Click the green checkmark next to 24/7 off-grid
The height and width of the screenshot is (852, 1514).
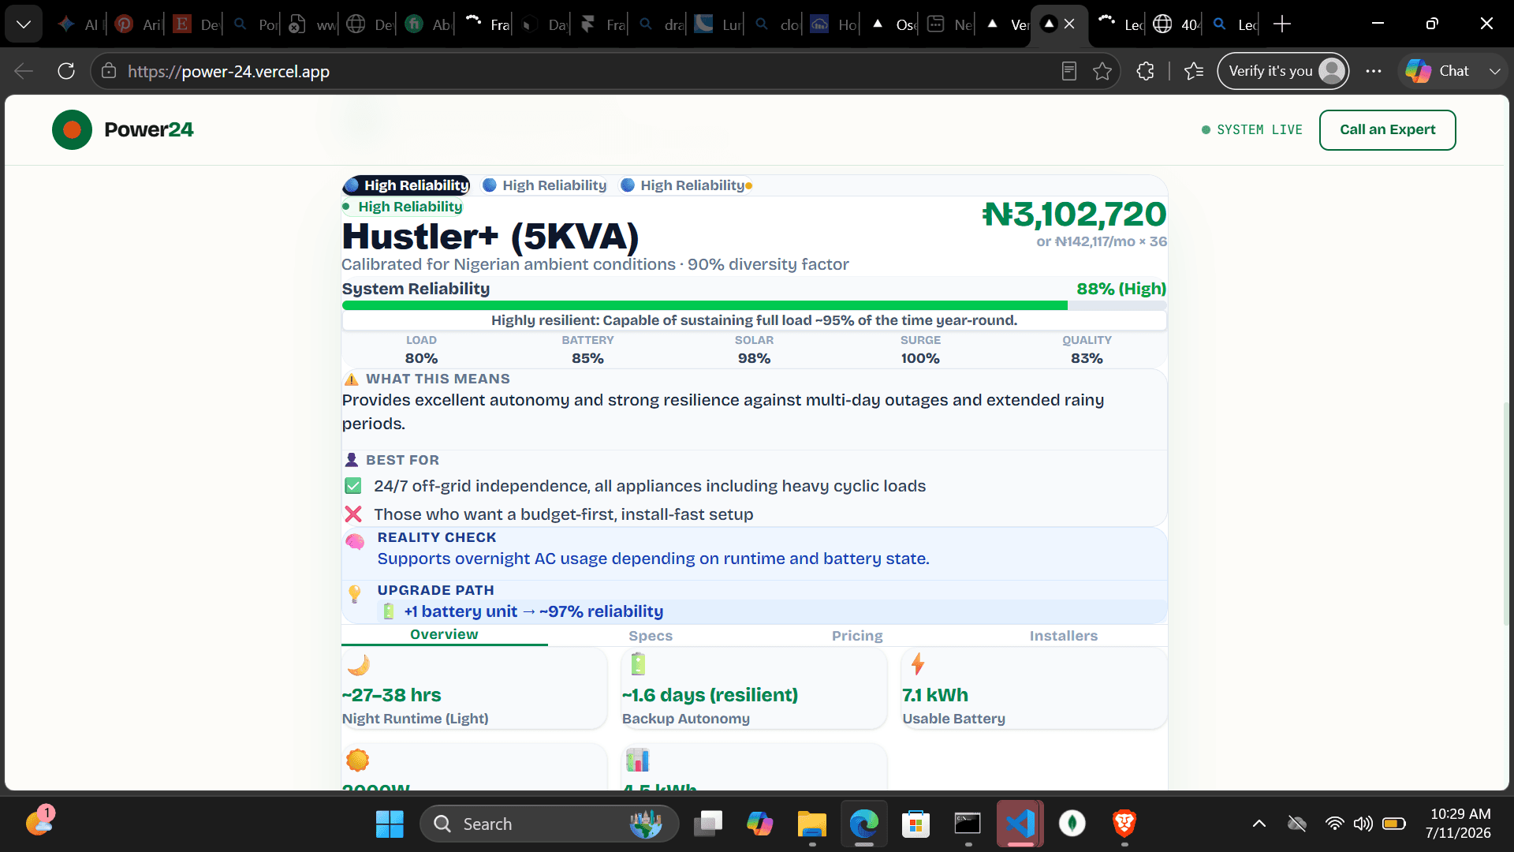tap(353, 486)
